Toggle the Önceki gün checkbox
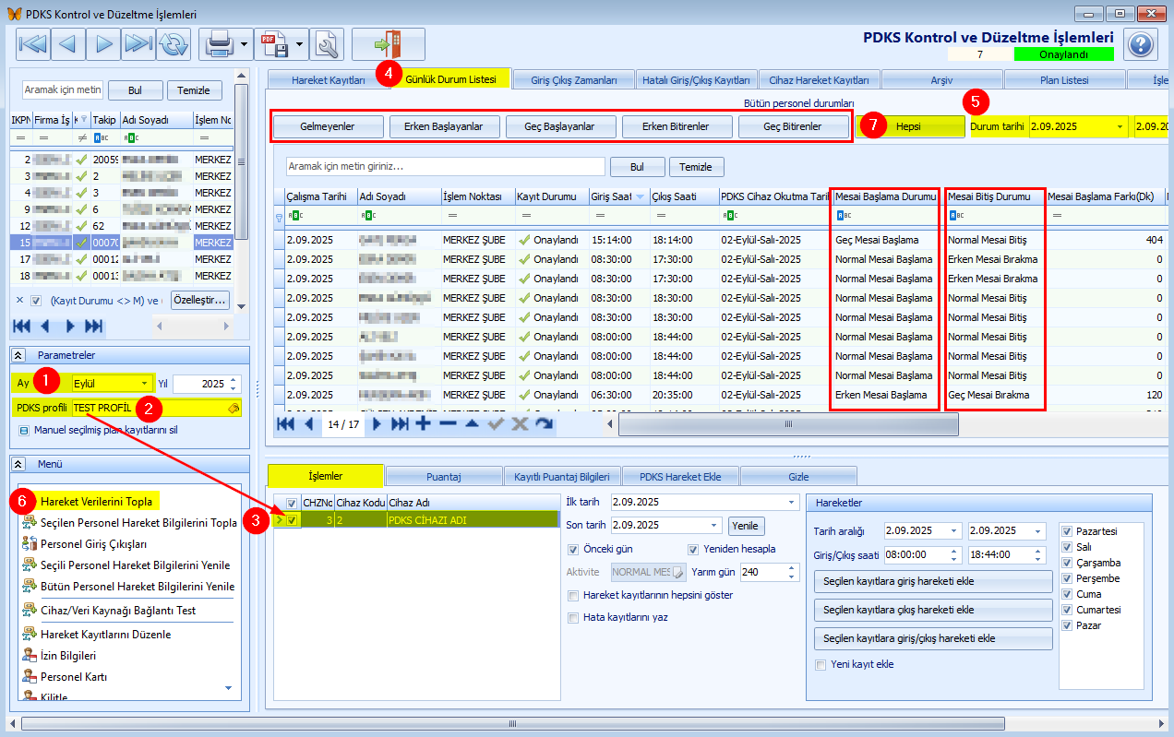This screenshot has width=1174, height=737. click(573, 549)
